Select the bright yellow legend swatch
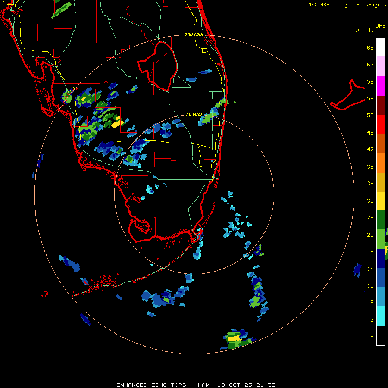Screen dimensions: 388x388 point(381,201)
